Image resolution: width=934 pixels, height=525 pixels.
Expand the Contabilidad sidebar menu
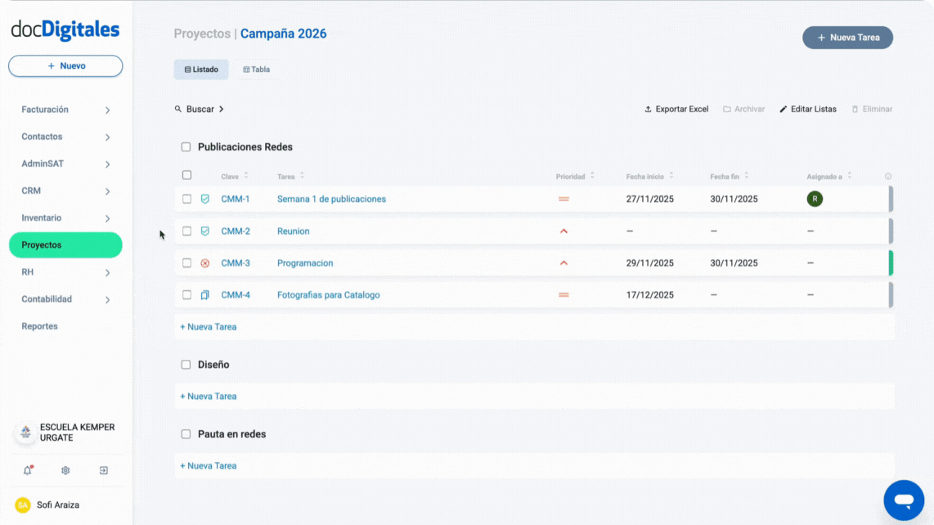pyautogui.click(x=65, y=298)
